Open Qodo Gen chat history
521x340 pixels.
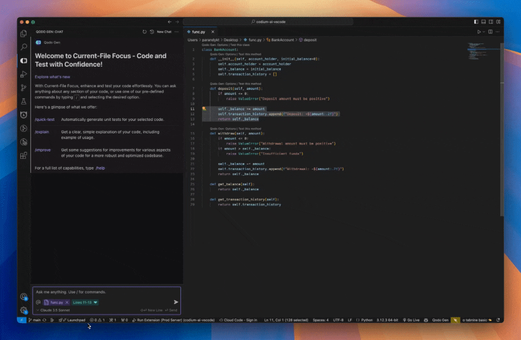tap(152, 32)
